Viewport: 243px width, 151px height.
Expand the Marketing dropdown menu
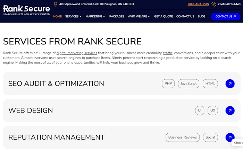95,16
